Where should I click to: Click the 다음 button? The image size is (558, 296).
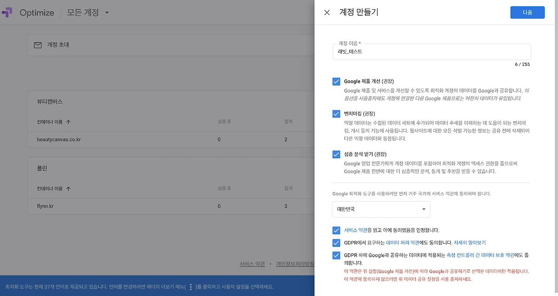point(527,13)
